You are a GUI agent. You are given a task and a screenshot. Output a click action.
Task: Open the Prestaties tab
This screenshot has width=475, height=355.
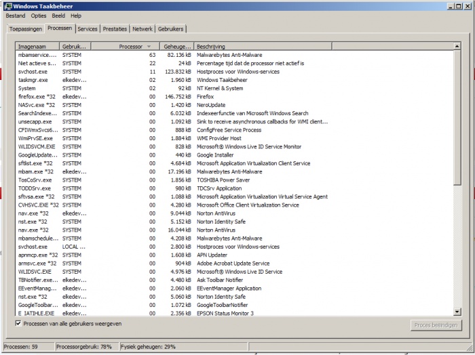point(115,29)
